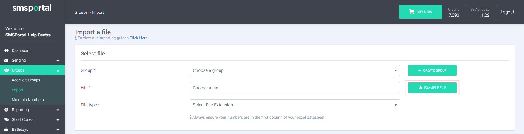Collapse the Groups menu chevron
The width and height of the screenshot is (524, 134).
tap(58, 70)
